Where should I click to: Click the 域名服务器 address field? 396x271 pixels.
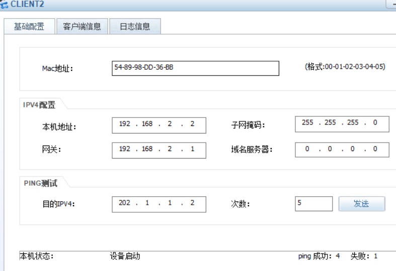click(x=342, y=150)
